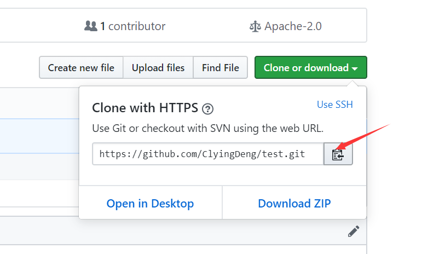This screenshot has height=254, width=445.
Task: Select the highlighted light blue file row
Action: click(x=38, y=136)
